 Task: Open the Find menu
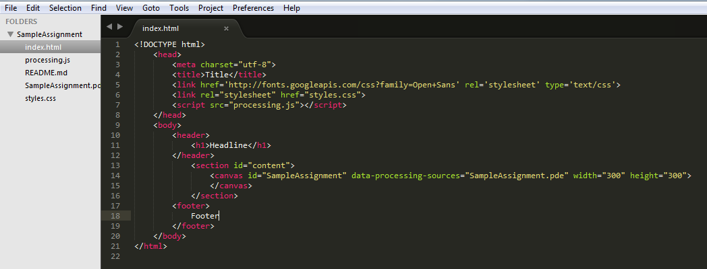[x=98, y=8]
